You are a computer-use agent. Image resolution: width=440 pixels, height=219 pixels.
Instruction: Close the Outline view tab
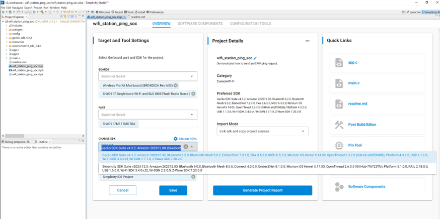(50, 142)
